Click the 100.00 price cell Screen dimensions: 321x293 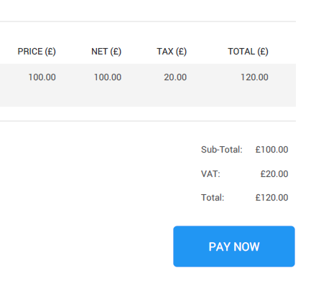coord(42,77)
